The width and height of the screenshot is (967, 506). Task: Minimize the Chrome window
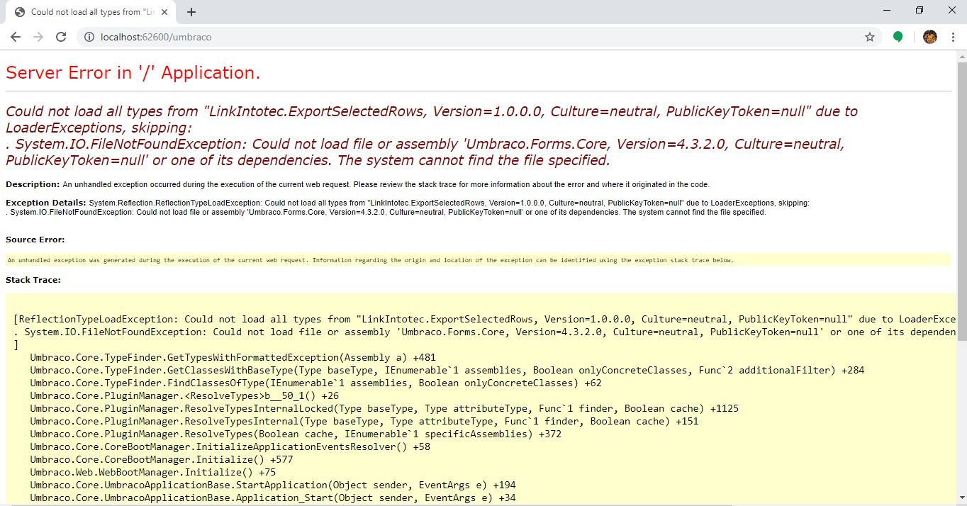[887, 10]
